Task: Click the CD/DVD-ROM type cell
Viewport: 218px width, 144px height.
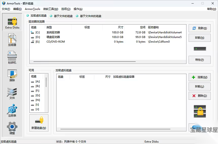Action: click(x=56, y=42)
